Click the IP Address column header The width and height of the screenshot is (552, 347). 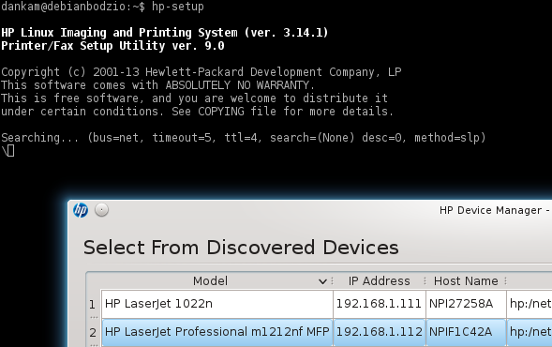pos(380,280)
